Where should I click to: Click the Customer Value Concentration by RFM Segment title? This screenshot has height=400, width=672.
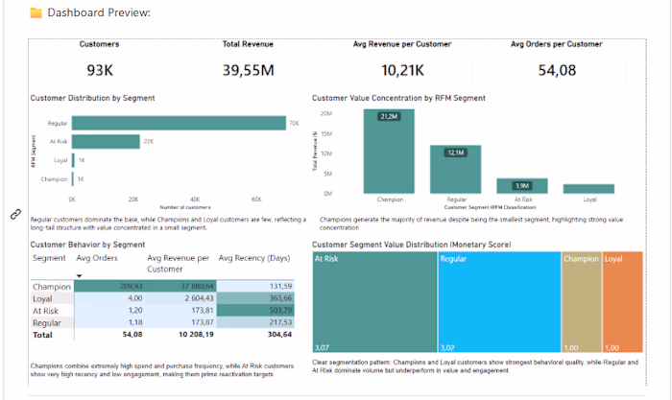tap(398, 98)
